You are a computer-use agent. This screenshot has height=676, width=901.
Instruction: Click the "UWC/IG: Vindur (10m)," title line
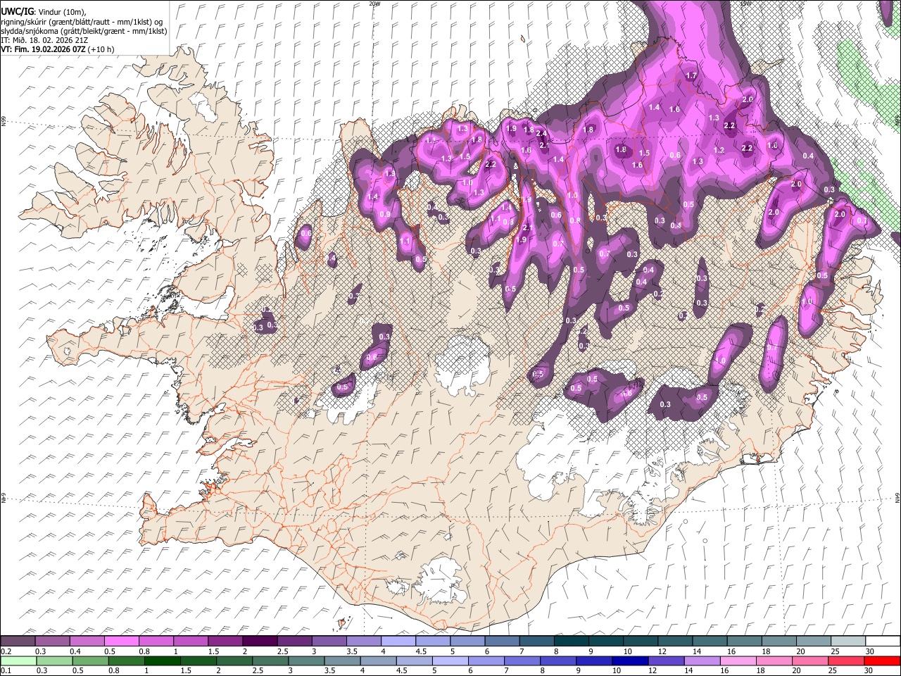click(44, 12)
